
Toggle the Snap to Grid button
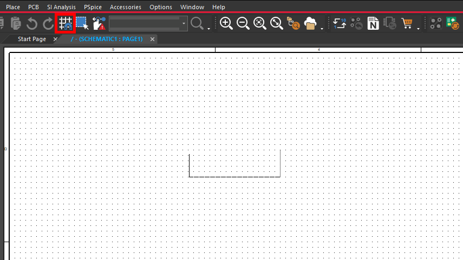66,23
